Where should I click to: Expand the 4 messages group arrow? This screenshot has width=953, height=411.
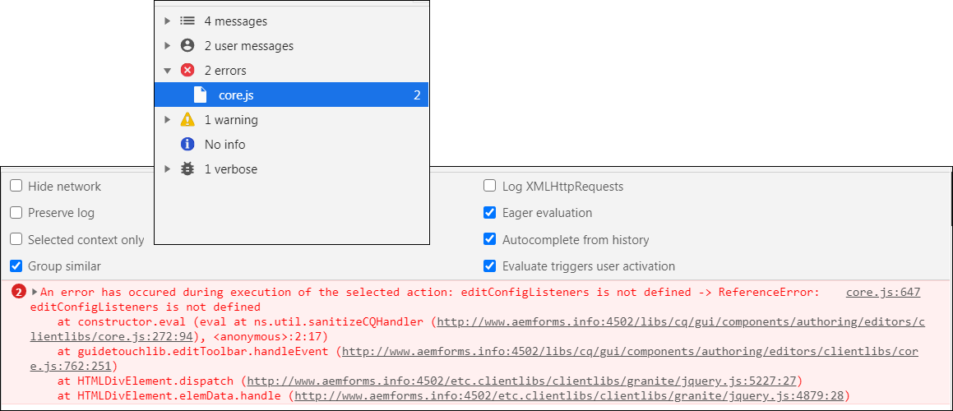coord(167,21)
